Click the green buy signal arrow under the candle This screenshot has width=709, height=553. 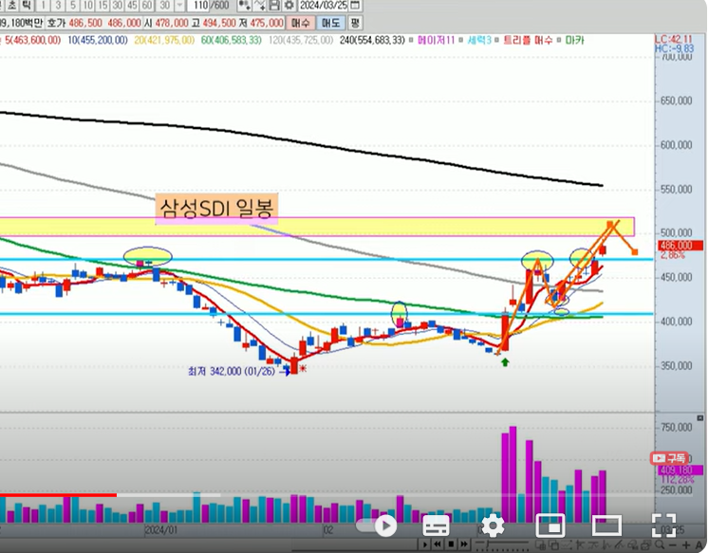505,362
